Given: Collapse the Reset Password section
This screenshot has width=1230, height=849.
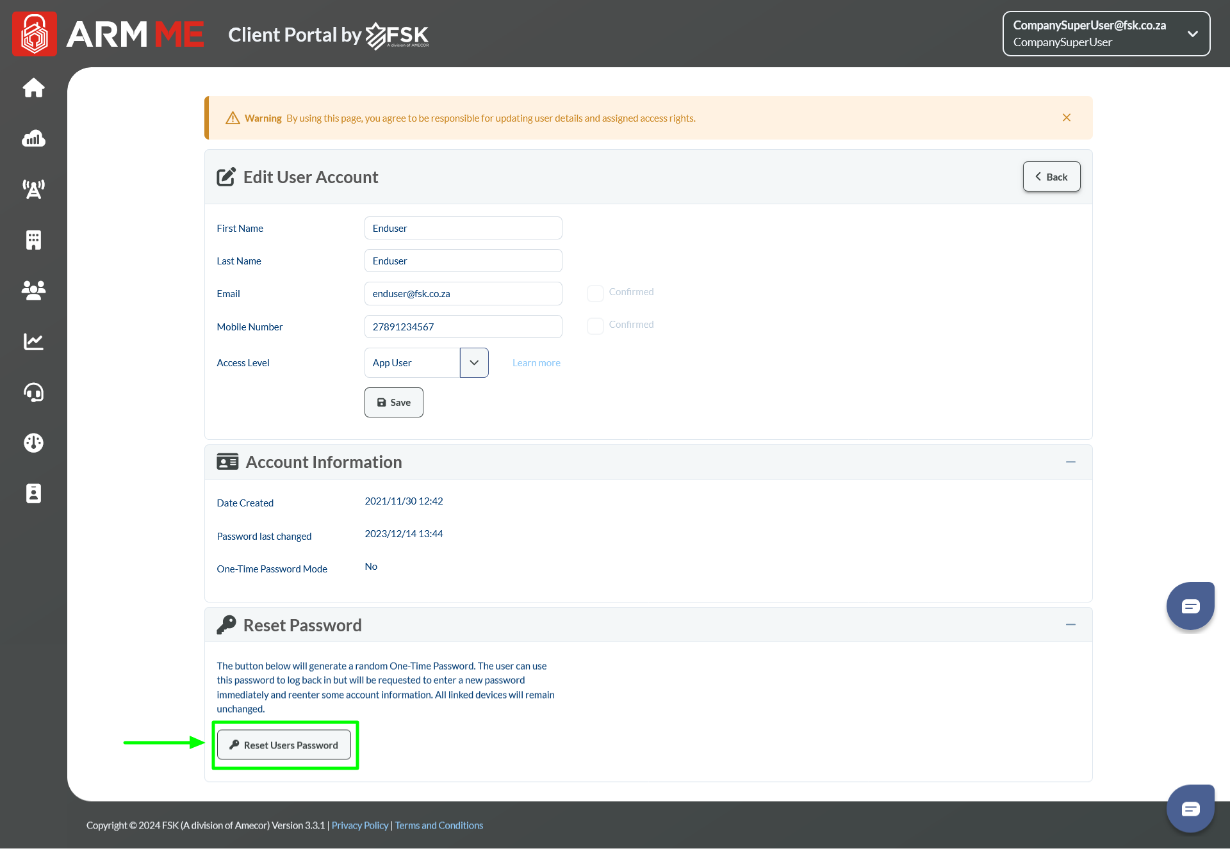Looking at the screenshot, I should [1070, 625].
